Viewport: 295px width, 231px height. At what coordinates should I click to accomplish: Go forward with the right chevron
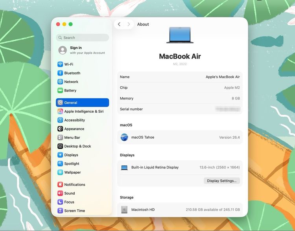point(129,24)
